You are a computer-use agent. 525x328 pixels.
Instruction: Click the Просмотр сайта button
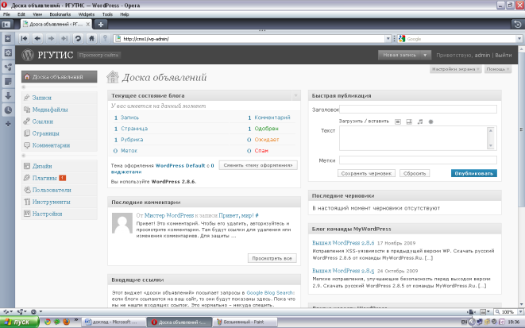(x=98, y=56)
